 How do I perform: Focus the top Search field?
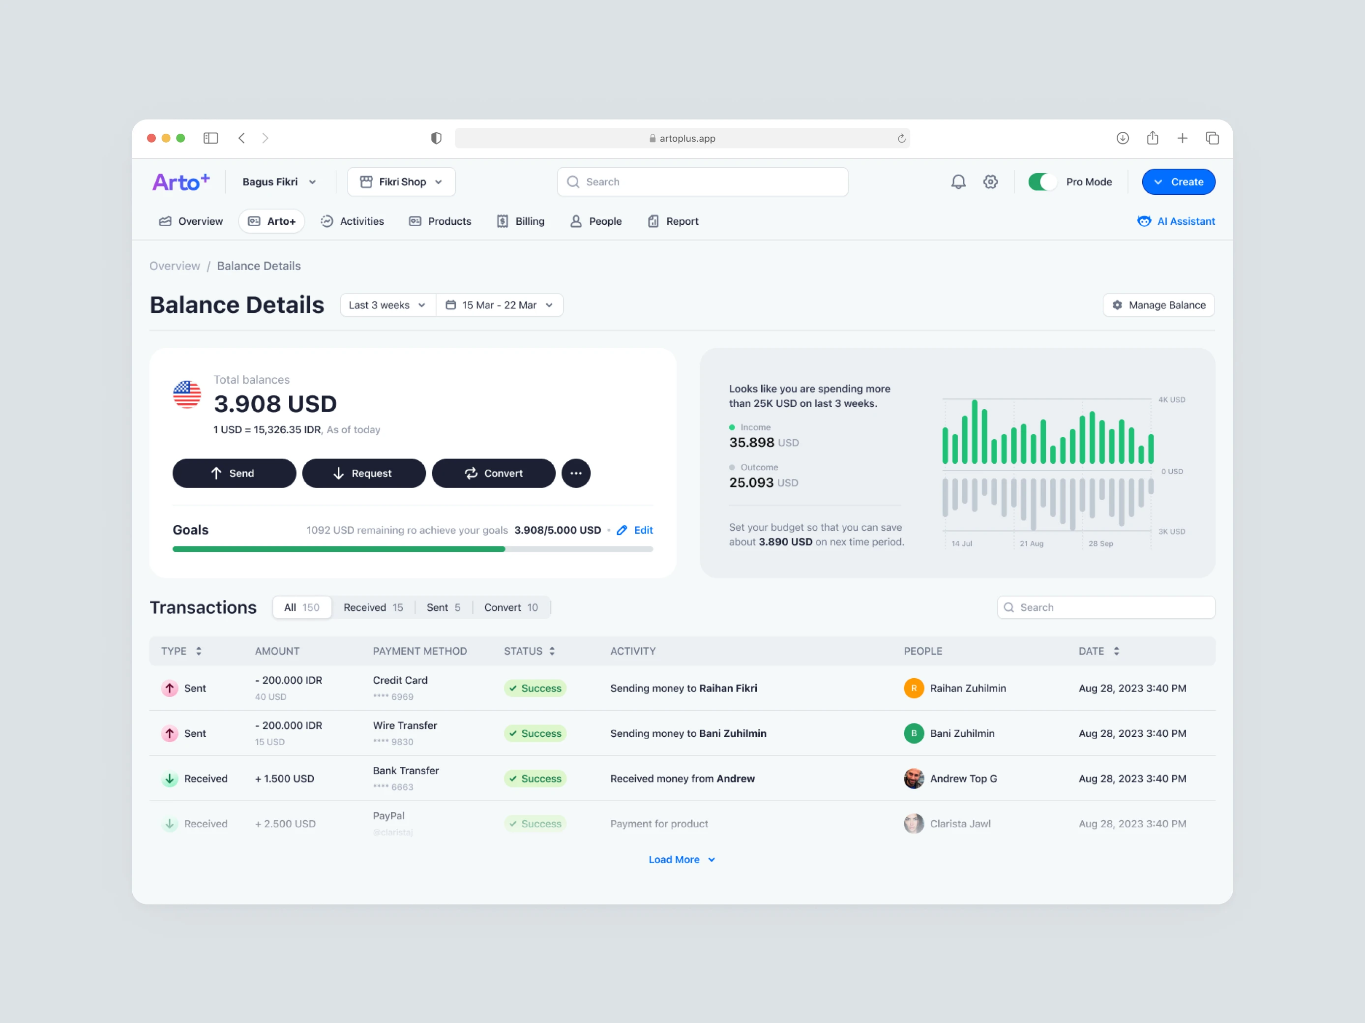[702, 181]
